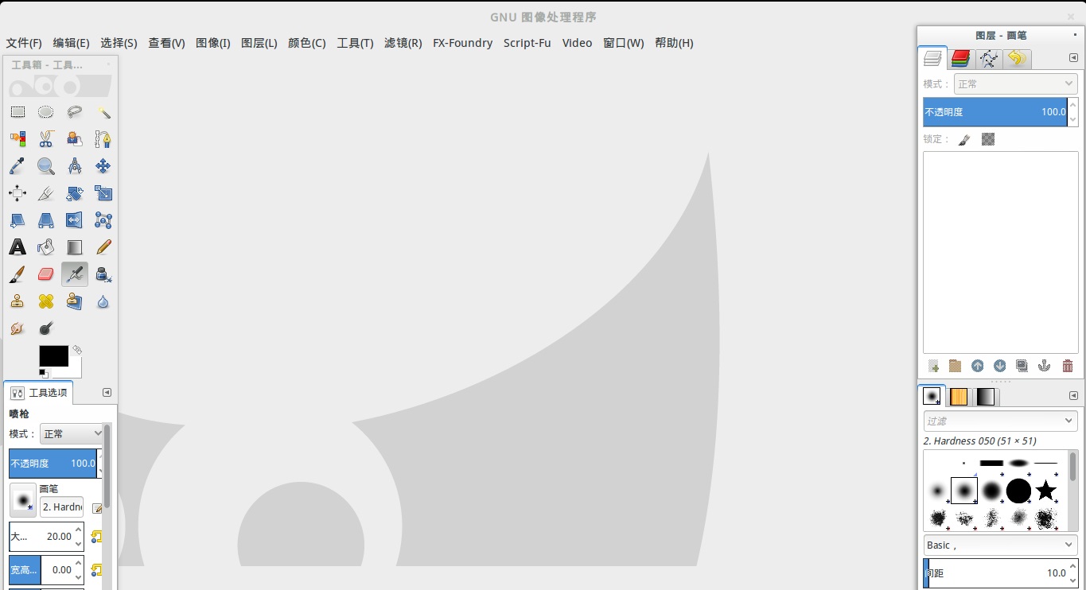Select the Blend gradient tool

tap(75, 247)
